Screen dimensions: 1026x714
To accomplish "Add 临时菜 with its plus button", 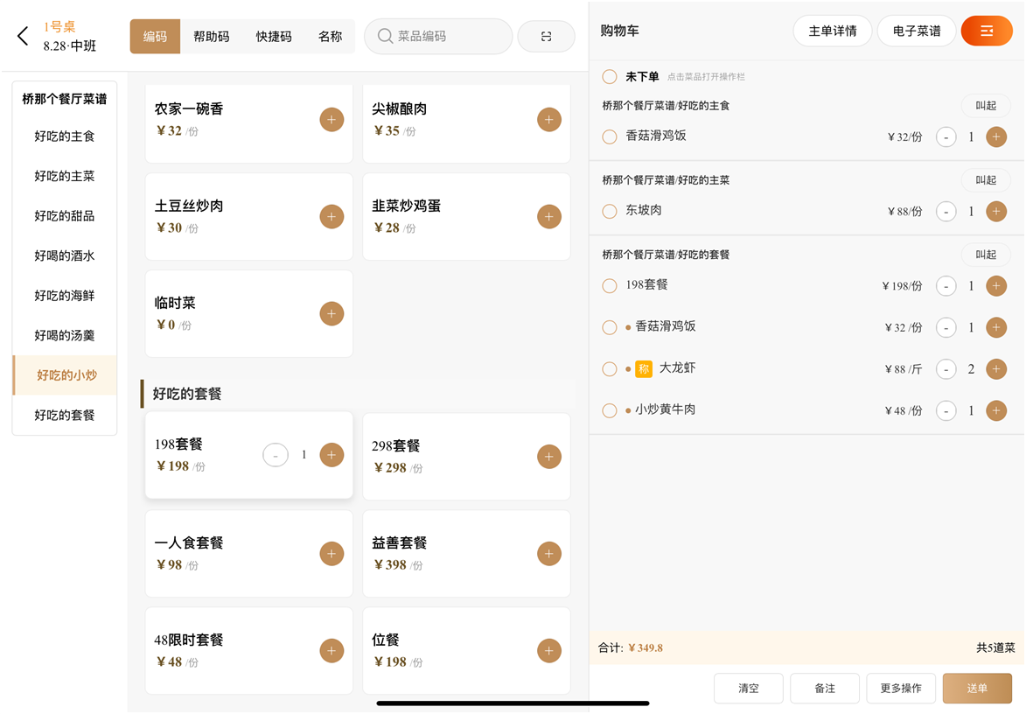I will pyautogui.click(x=332, y=314).
